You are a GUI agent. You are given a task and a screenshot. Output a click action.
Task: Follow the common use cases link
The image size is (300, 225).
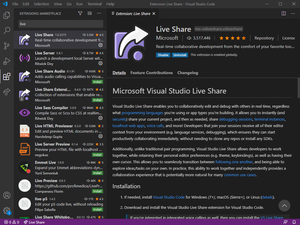[x=240, y=175]
